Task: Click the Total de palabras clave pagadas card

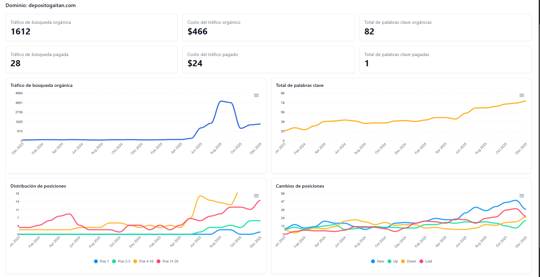Action: 445,60
